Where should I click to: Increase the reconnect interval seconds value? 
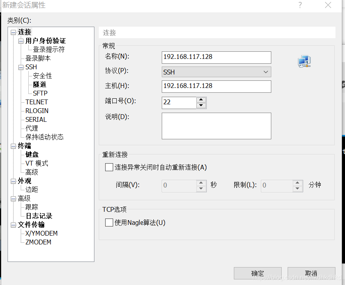click(x=201, y=183)
